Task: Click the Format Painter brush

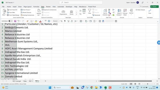Action: [27, 21]
